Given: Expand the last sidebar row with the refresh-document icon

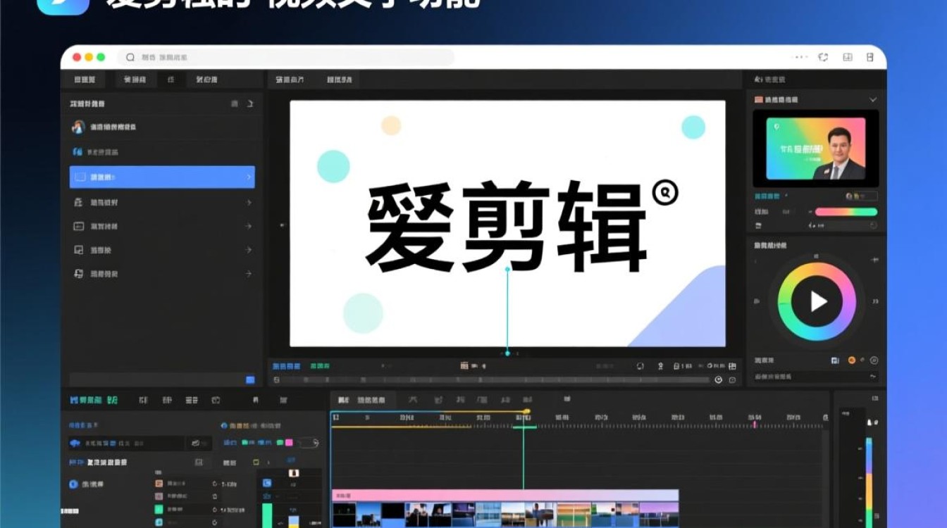Looking at the screenshot, I should pyautogui.click(x=162, y=274).
